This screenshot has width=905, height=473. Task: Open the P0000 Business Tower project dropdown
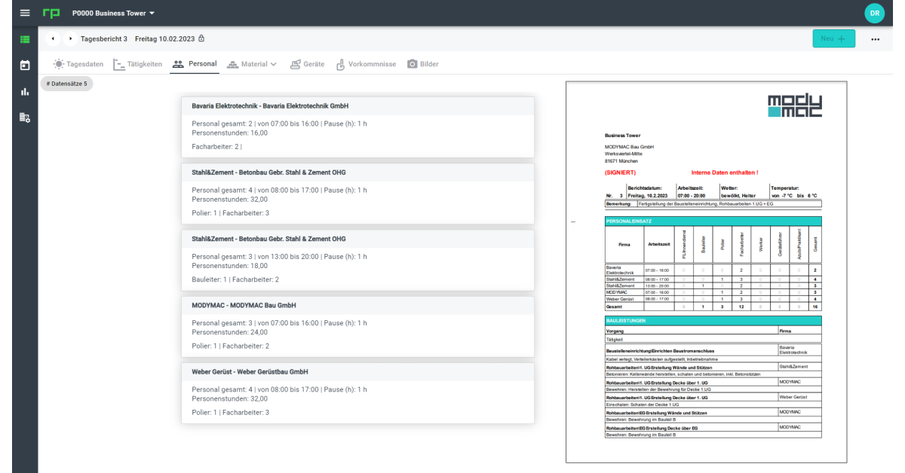(x=113, y=14)
